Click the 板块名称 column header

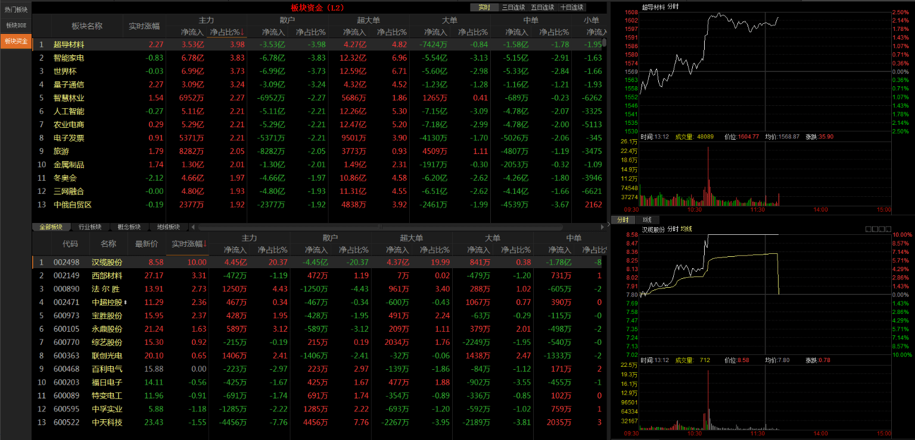click(87, 26)
